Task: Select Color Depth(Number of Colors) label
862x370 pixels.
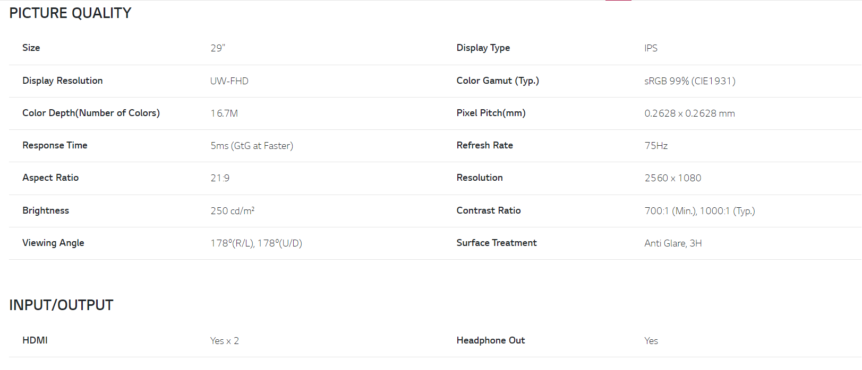Action: (x=91, y=113)
